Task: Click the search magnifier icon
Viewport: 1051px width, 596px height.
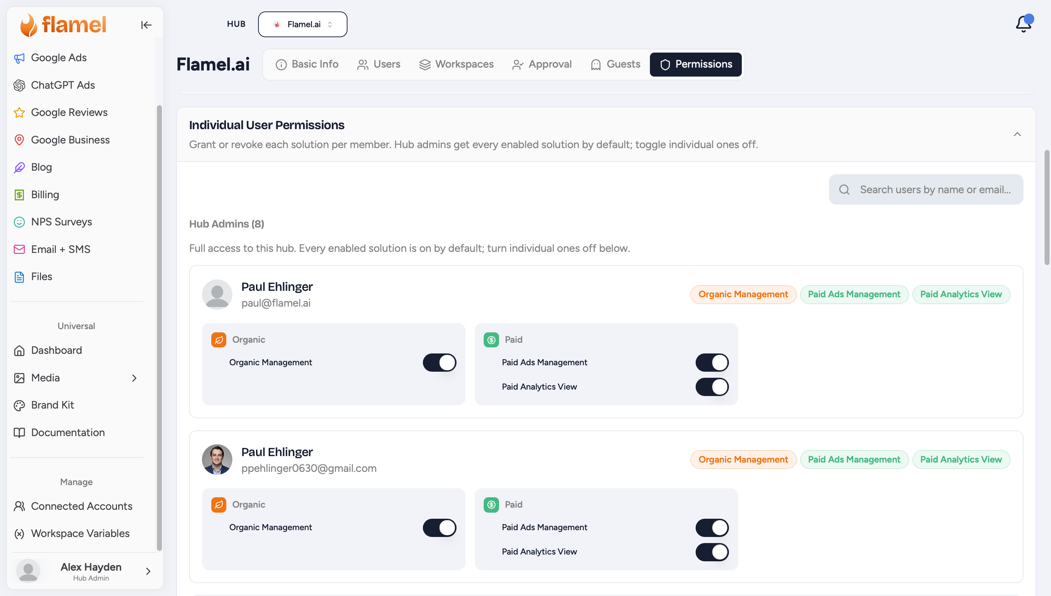Action: [844, 190]
